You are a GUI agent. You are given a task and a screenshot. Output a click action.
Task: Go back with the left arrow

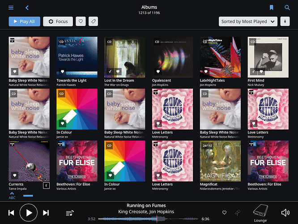pyautogui.click(x=27, y=8)
